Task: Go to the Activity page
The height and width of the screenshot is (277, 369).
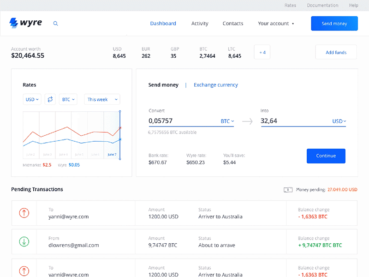Action: [x=200, y=24]
